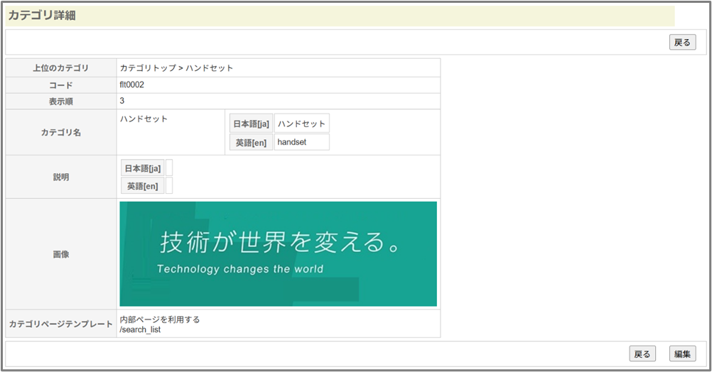Click the /search_list template path
The width and height of the screenshot is (712, 372).
[140, 329]
